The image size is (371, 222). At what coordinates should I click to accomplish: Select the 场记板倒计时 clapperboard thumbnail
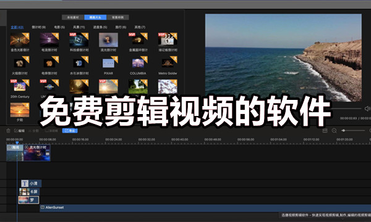click(x=168, y=39)
